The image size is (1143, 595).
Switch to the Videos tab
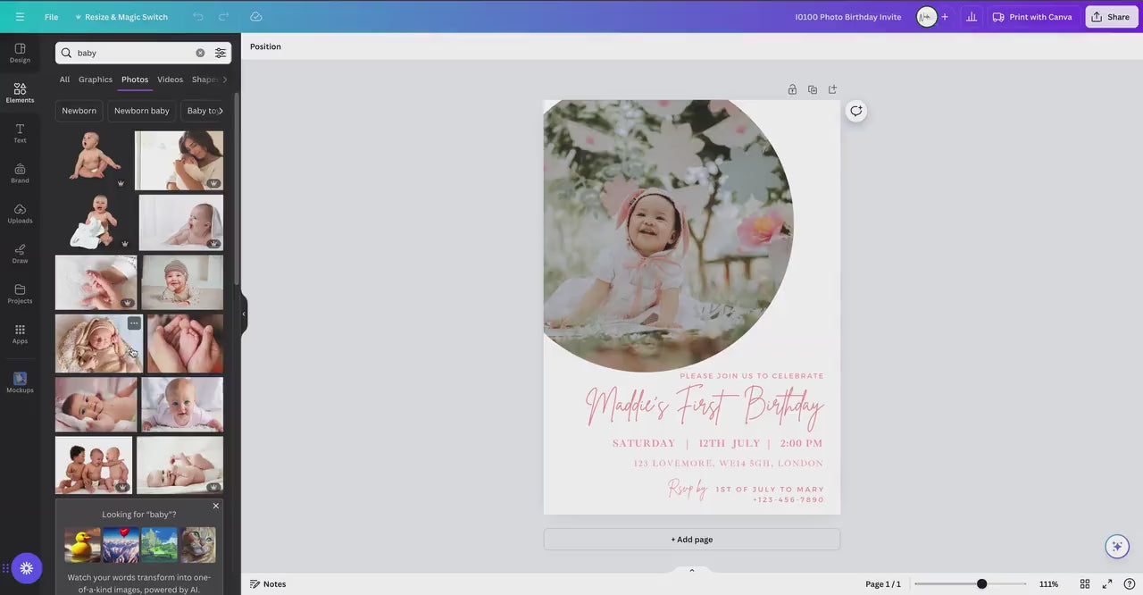click(x=170, y=80)
